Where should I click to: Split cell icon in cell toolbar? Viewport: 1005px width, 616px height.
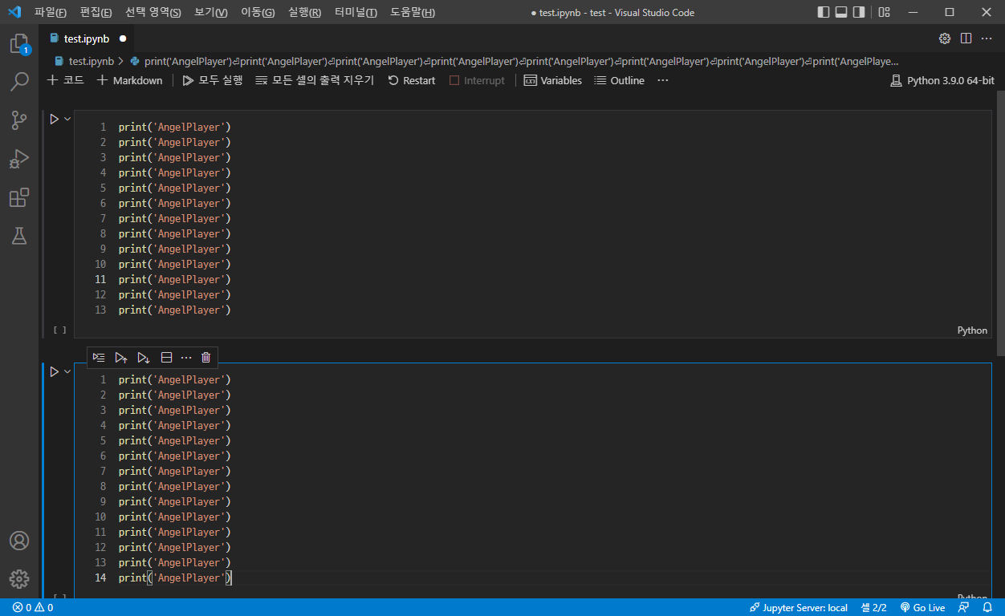coord(166,357)
